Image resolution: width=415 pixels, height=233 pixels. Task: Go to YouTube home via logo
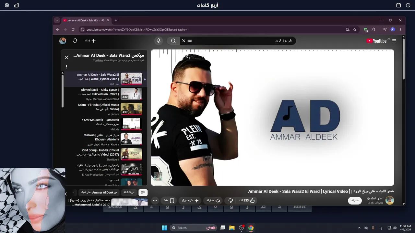[x=376, y=41]
